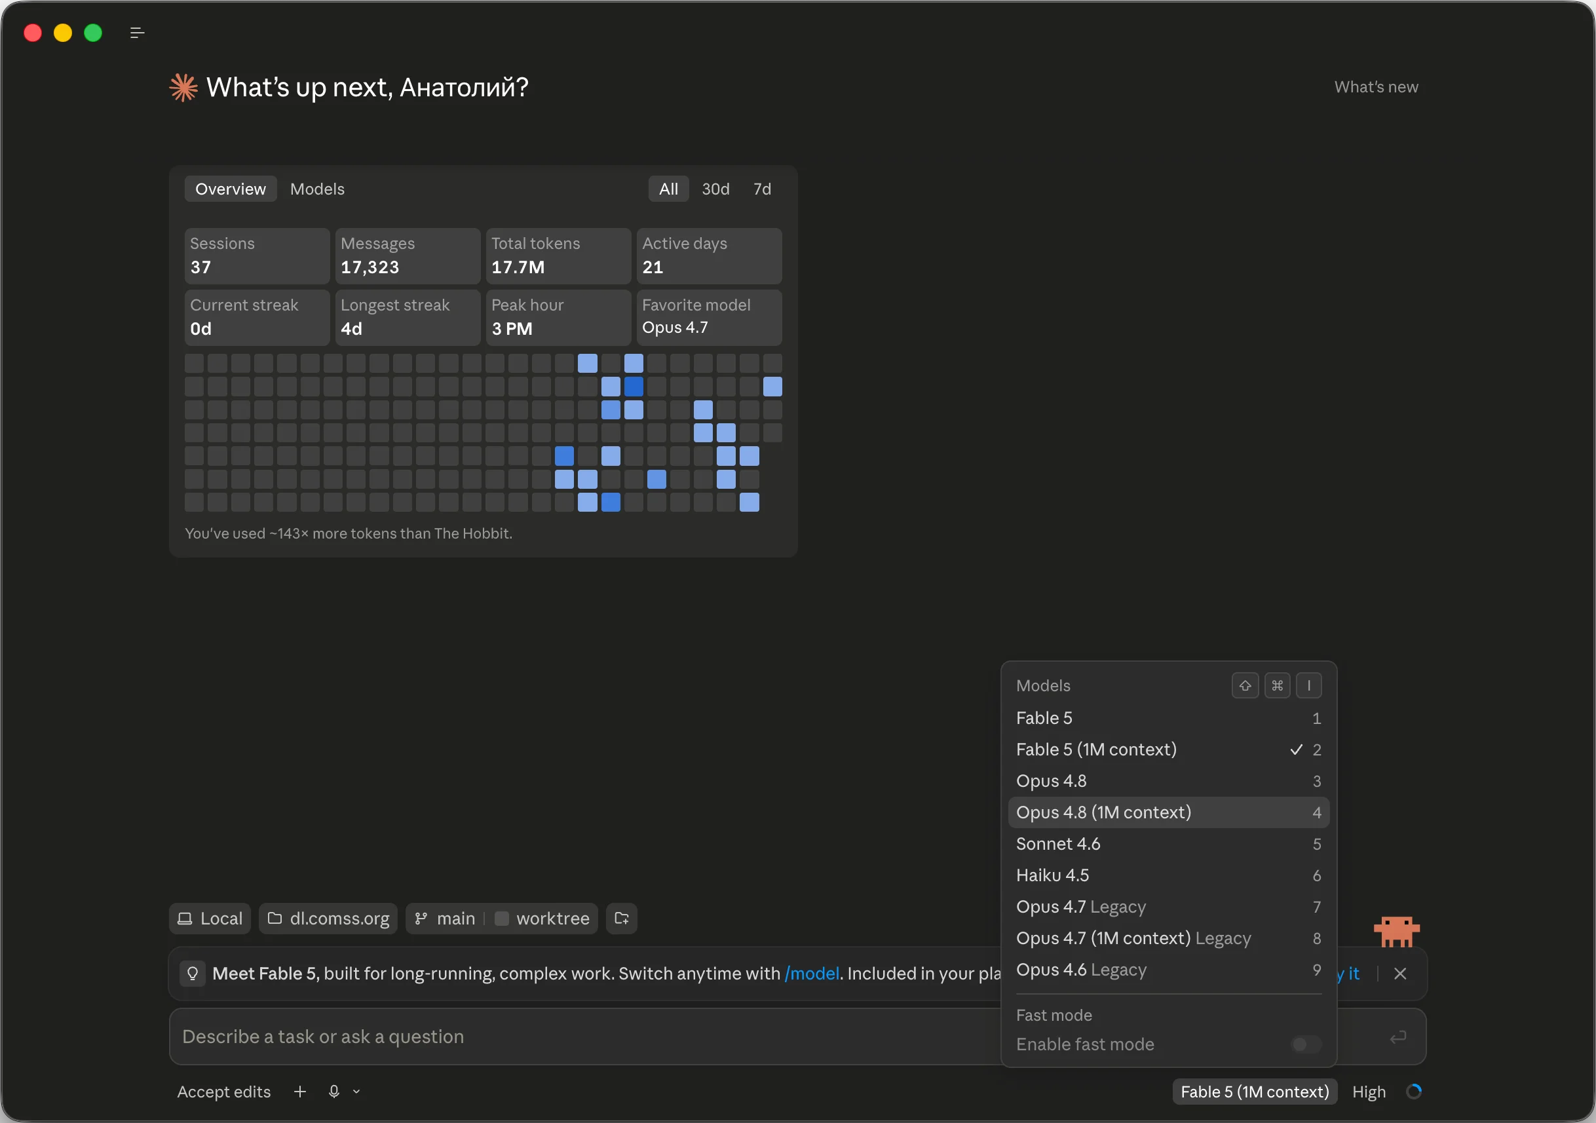Choose a different folder than dl.comss.org
The image size is (1596, 1123).
click(328, 919)
